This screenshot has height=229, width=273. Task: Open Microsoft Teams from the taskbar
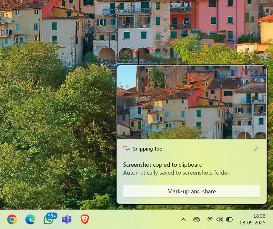point(67,219)
